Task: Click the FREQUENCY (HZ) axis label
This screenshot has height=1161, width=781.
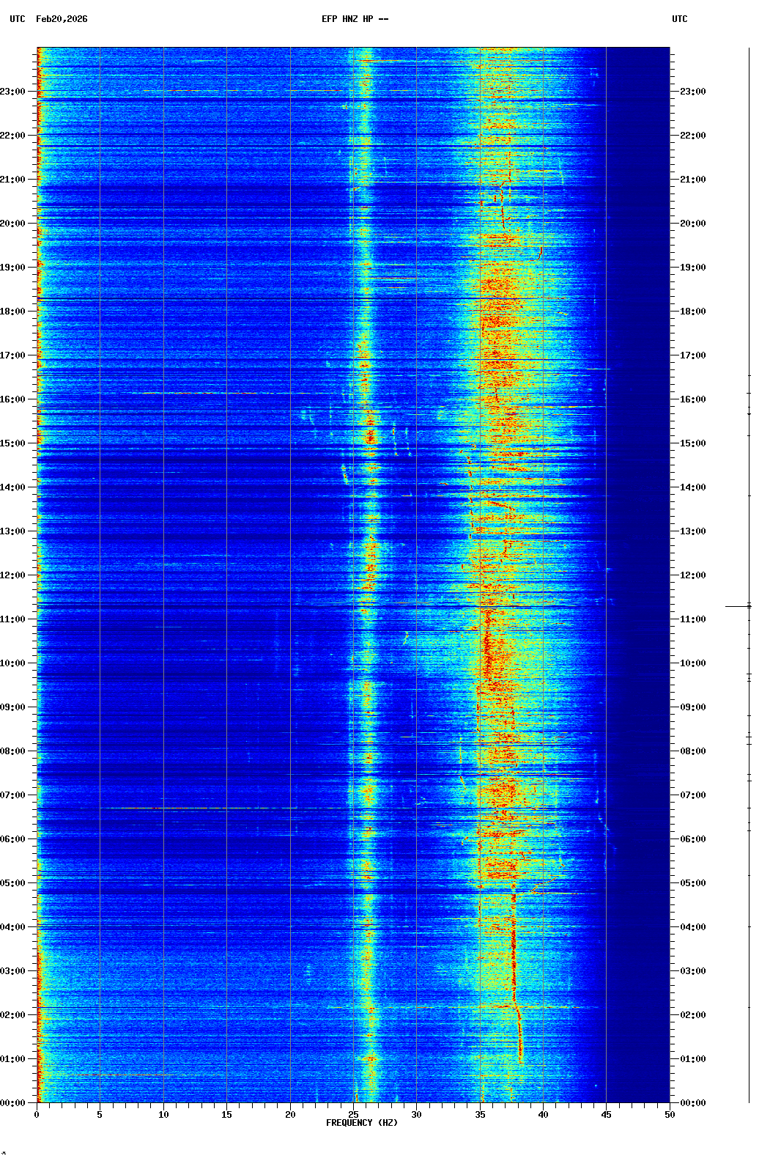Action: [361, 1123]
